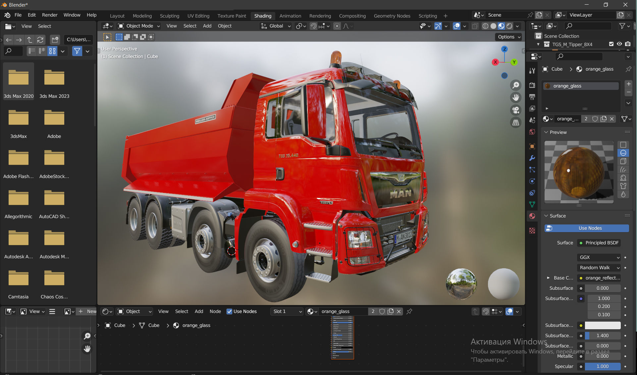637x375 pixels.
Task: Open Global transform orientation dropdown
Action: point(276,26)
